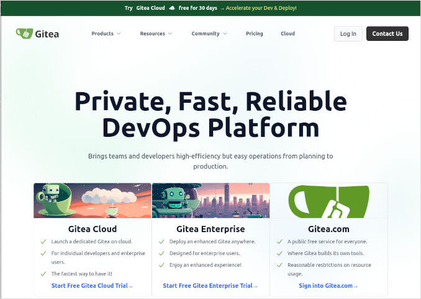Click checkmark beside 'Enjoy an enhanced experience!'
Viewport: 421px width, 299px height.
pos(161,265)
